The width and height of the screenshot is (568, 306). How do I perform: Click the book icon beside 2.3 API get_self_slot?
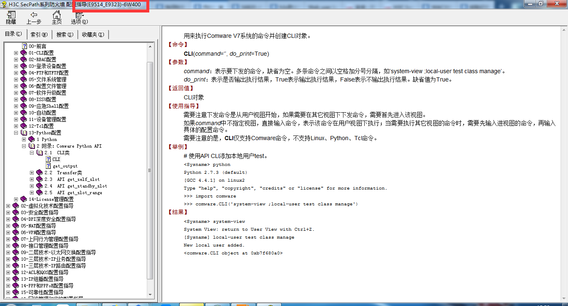pos(40,179)
